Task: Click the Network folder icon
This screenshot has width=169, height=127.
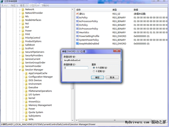Action: [23, 9]
